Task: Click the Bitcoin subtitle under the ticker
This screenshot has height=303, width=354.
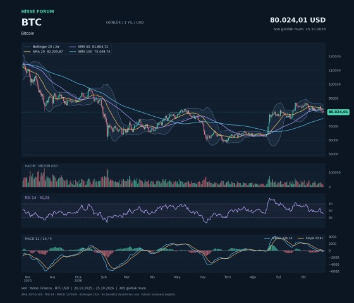Action: tap(28, 33)
